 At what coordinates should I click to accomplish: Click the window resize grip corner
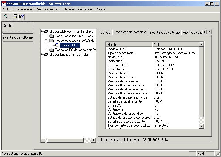(218, 154)
